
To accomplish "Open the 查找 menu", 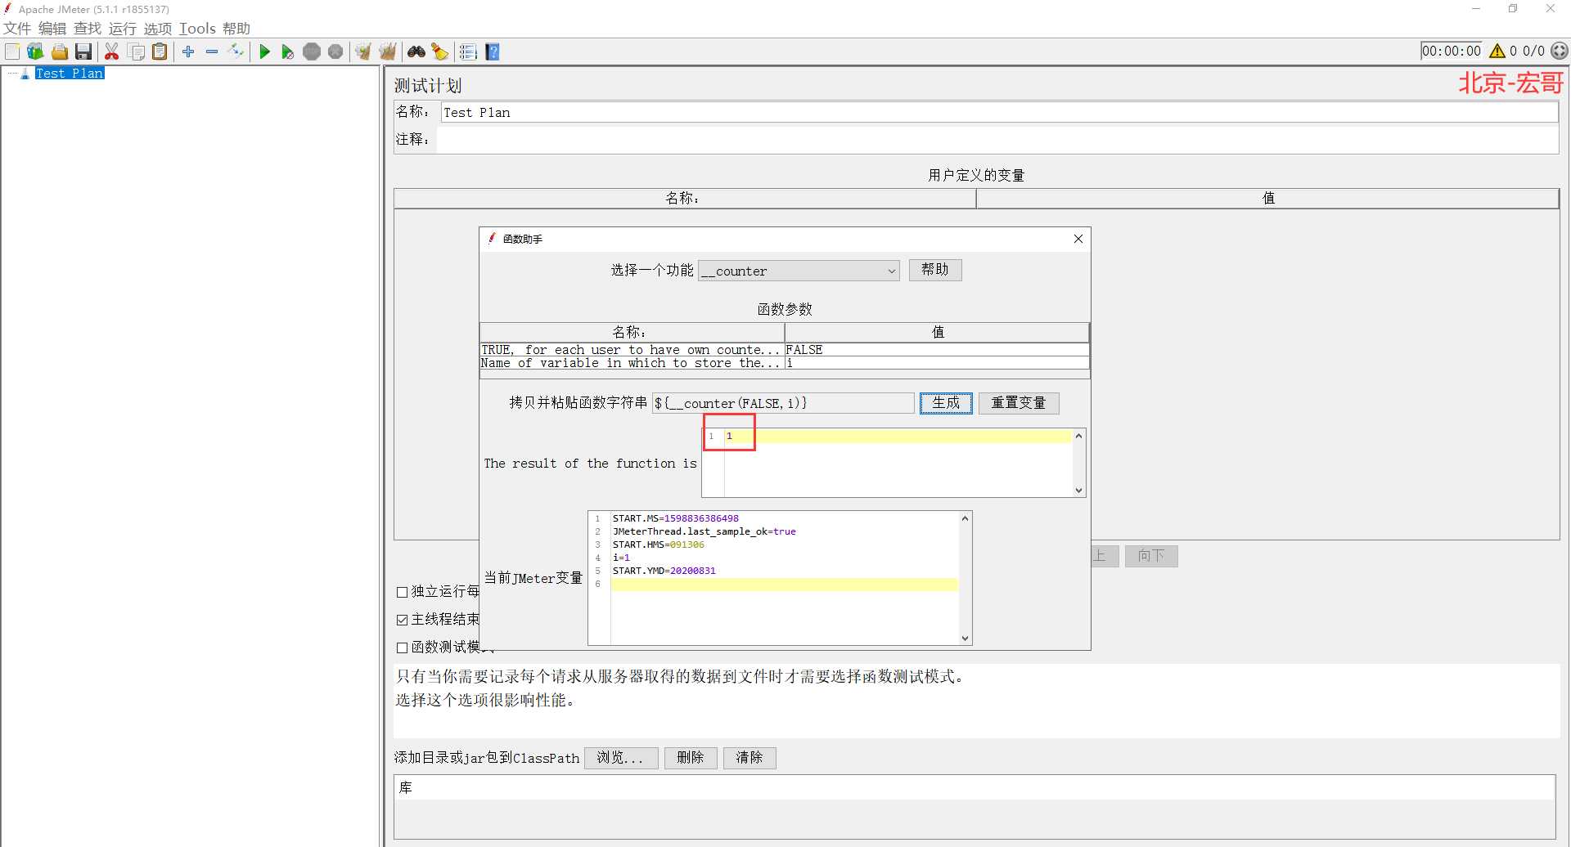I will pyautogui.click(x=88, y=29).
